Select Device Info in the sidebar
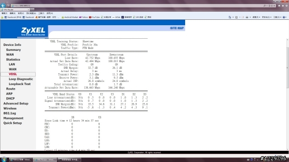Image resolution: width=289 pixels, height=162 pixels. point(12,45)
